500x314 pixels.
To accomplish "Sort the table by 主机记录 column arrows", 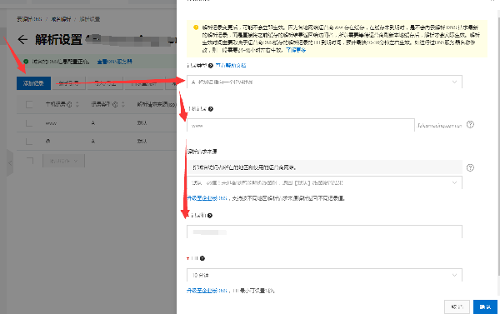I will tap(77, 104).
